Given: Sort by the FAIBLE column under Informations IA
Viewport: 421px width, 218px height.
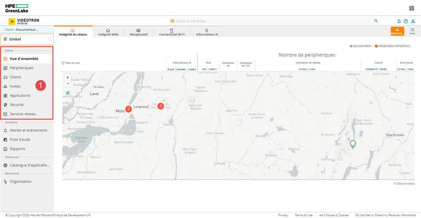Looking at the screenshot, I should click(192, 69).
